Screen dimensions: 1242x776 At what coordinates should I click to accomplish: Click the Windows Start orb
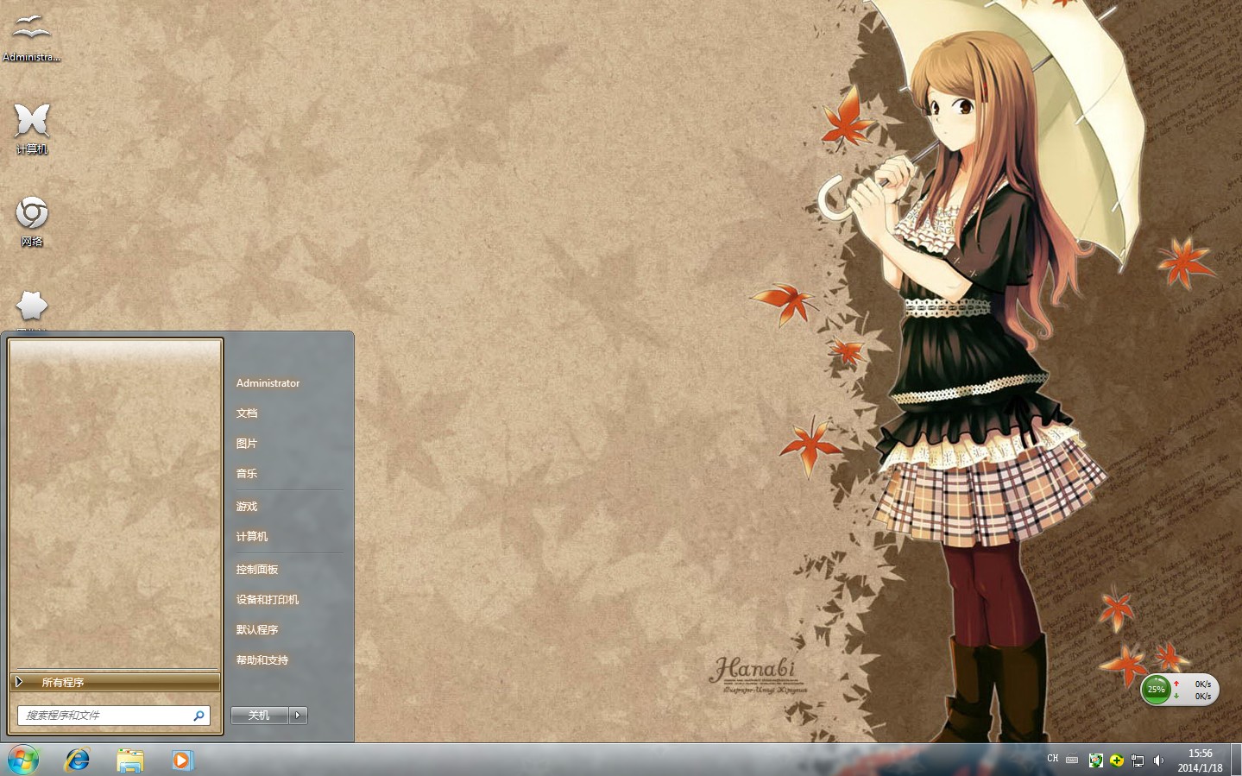[x=23, y=760]
